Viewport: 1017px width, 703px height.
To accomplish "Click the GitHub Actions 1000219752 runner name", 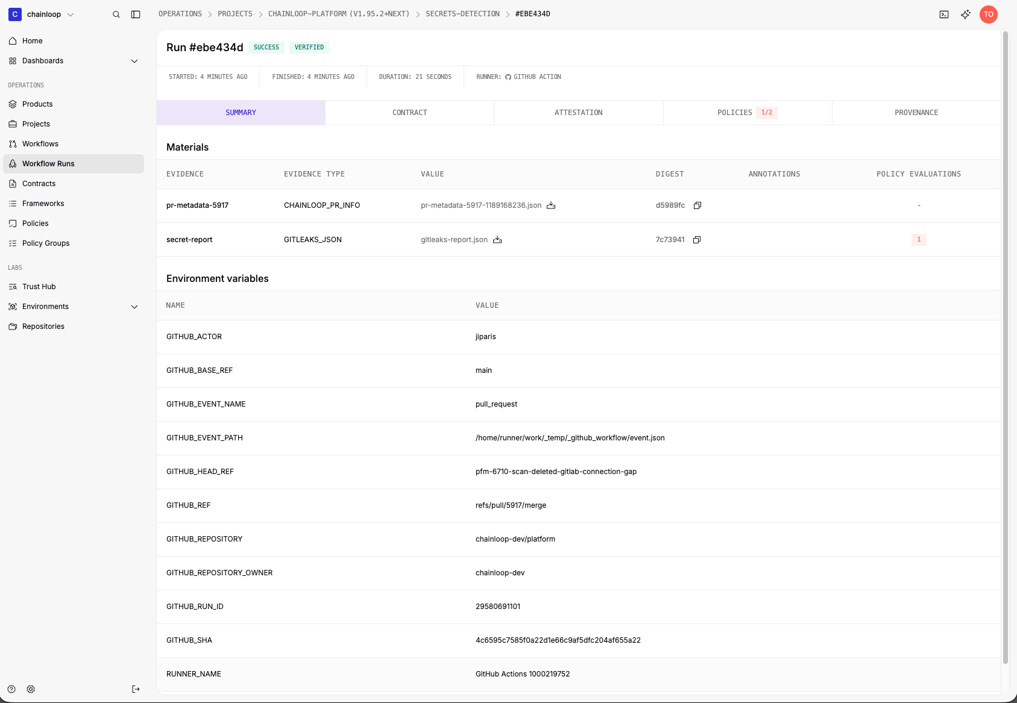I will 523,674.
